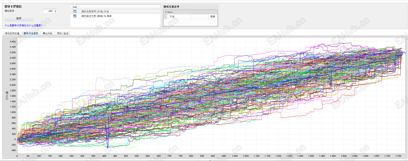Increase 模拟数目 with the up spinner arrow
Viewport: 408px width, 161px height.
(55, 10)
